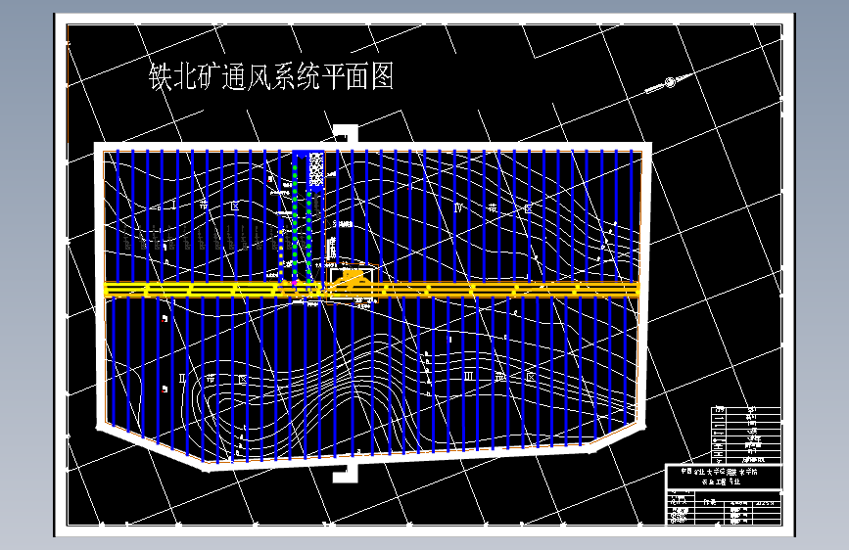Select the yellow main horizontal roadway band

(x=372, y=289)
